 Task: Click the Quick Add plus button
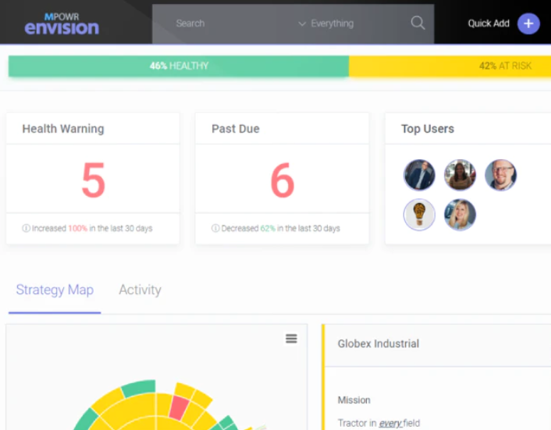tap(528, 23)
